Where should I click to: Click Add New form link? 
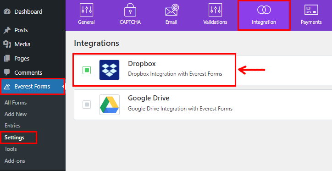[16, 114]
